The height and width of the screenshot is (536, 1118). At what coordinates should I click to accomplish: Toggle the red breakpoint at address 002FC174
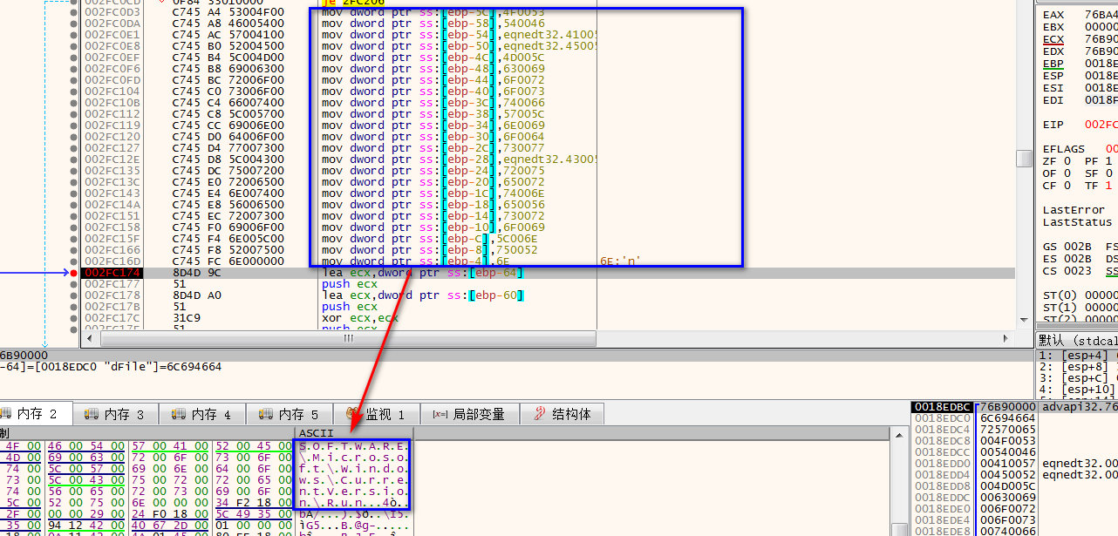pyautogui.click(x=73, y=273)
